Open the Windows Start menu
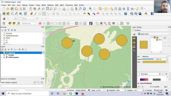This screenshot has width=171, height=96. 3,94
